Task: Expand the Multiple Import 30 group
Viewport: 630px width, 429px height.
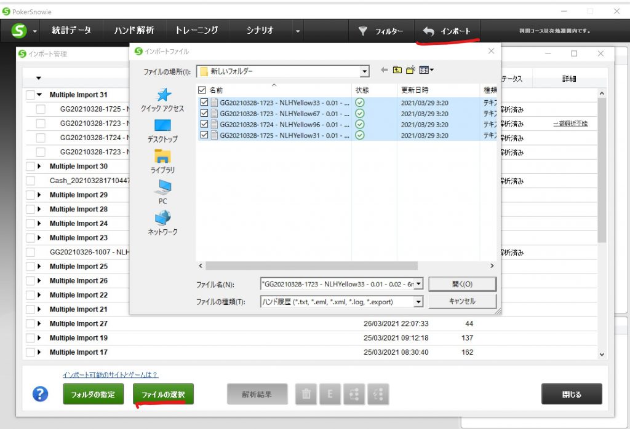Action: tap(39, 166)
